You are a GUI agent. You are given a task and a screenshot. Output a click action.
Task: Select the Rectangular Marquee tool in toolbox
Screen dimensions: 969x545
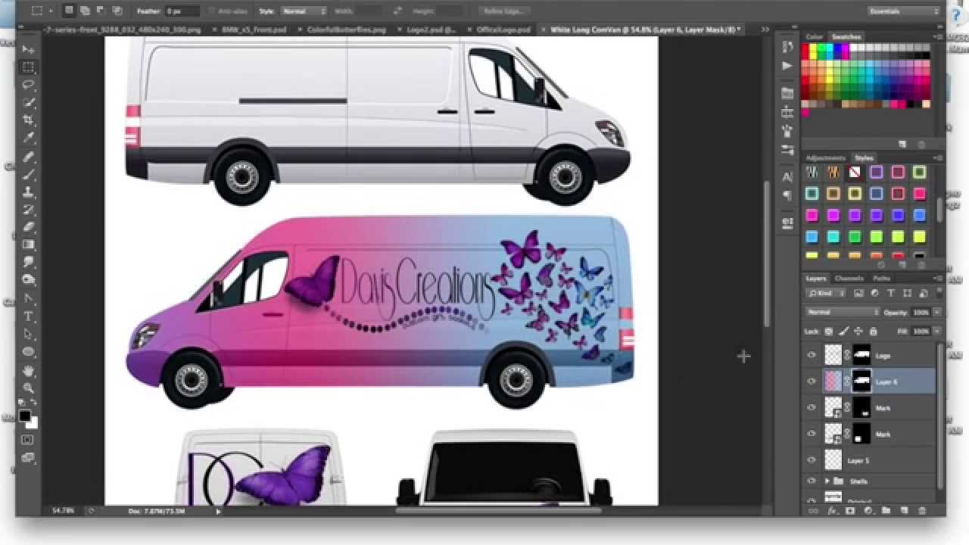29,67
